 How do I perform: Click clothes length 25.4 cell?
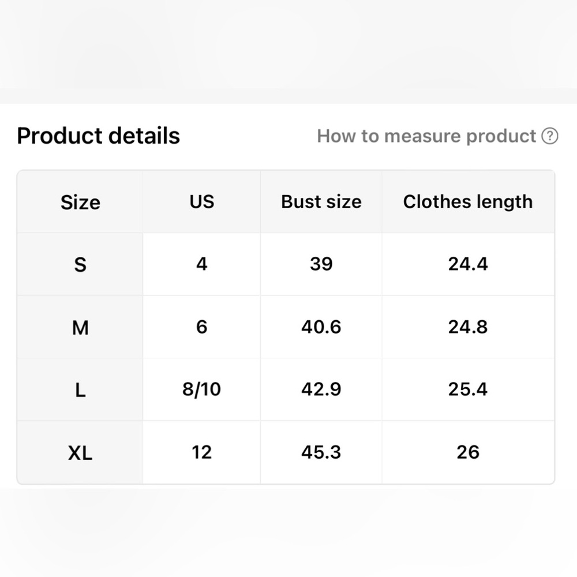468,389
